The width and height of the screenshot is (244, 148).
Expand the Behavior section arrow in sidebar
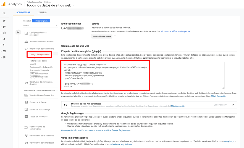pyautogui.click(x=1, y=51)
